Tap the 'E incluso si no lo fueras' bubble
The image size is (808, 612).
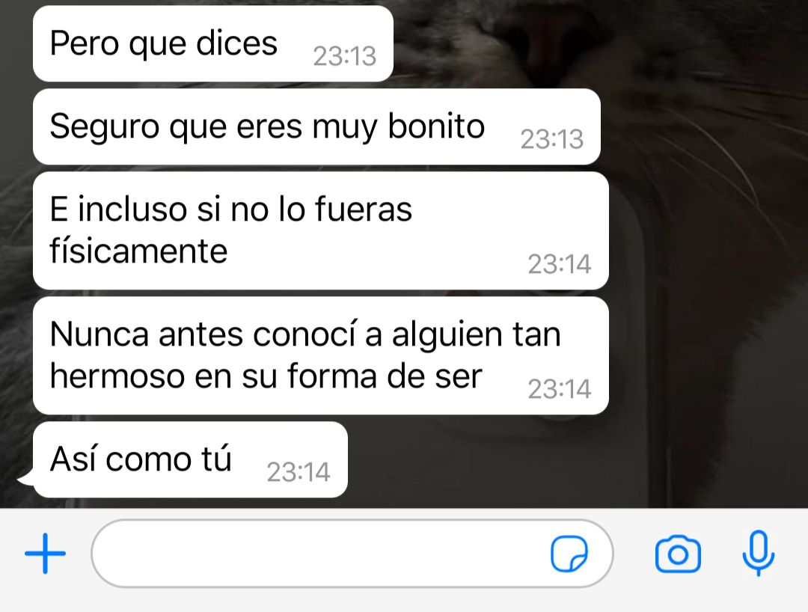point(320,230)
